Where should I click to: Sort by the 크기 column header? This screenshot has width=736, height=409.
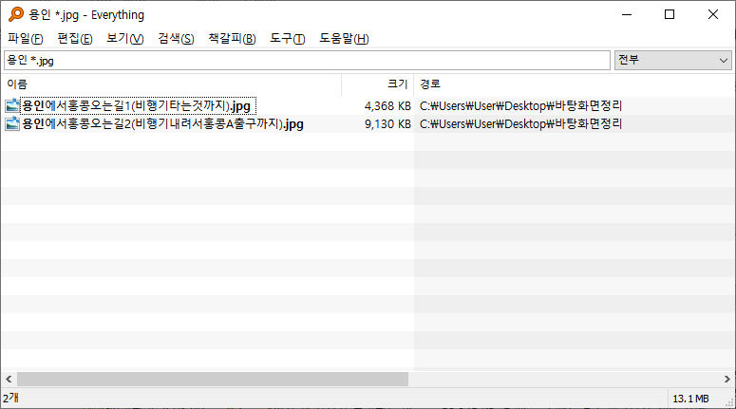[377, 84]
